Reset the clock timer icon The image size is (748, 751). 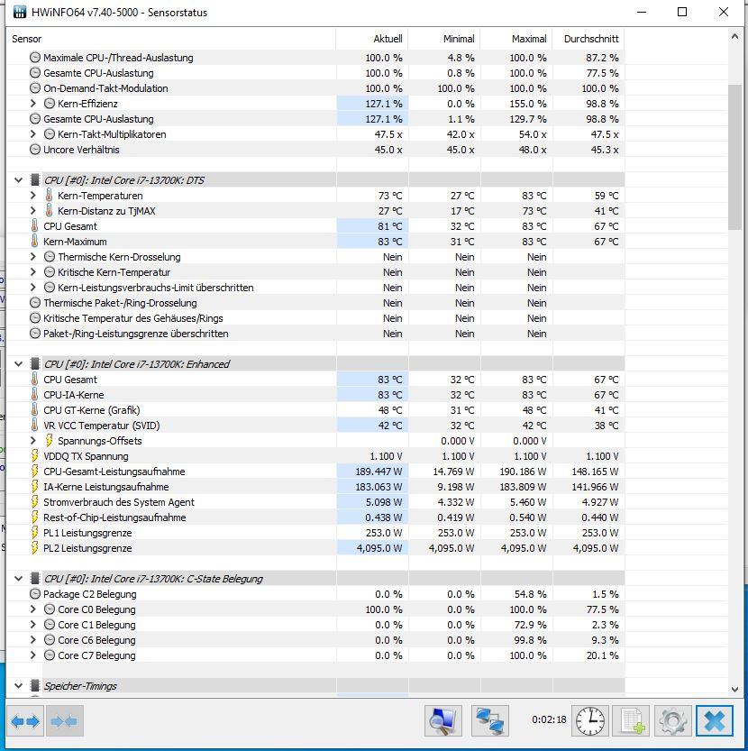tap(590, 721)
